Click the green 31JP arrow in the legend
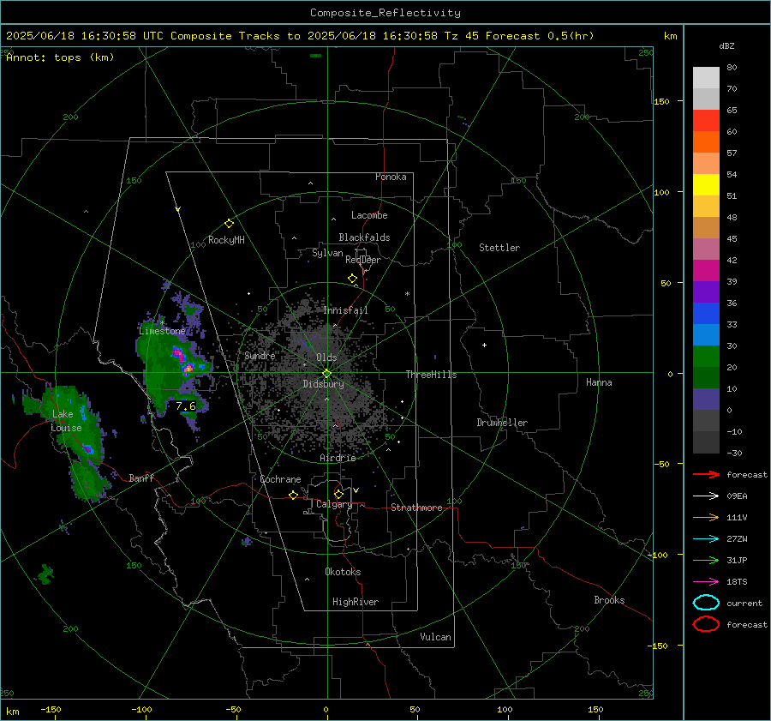The height and width of the screenshot is (721, 771). point(706,560)
